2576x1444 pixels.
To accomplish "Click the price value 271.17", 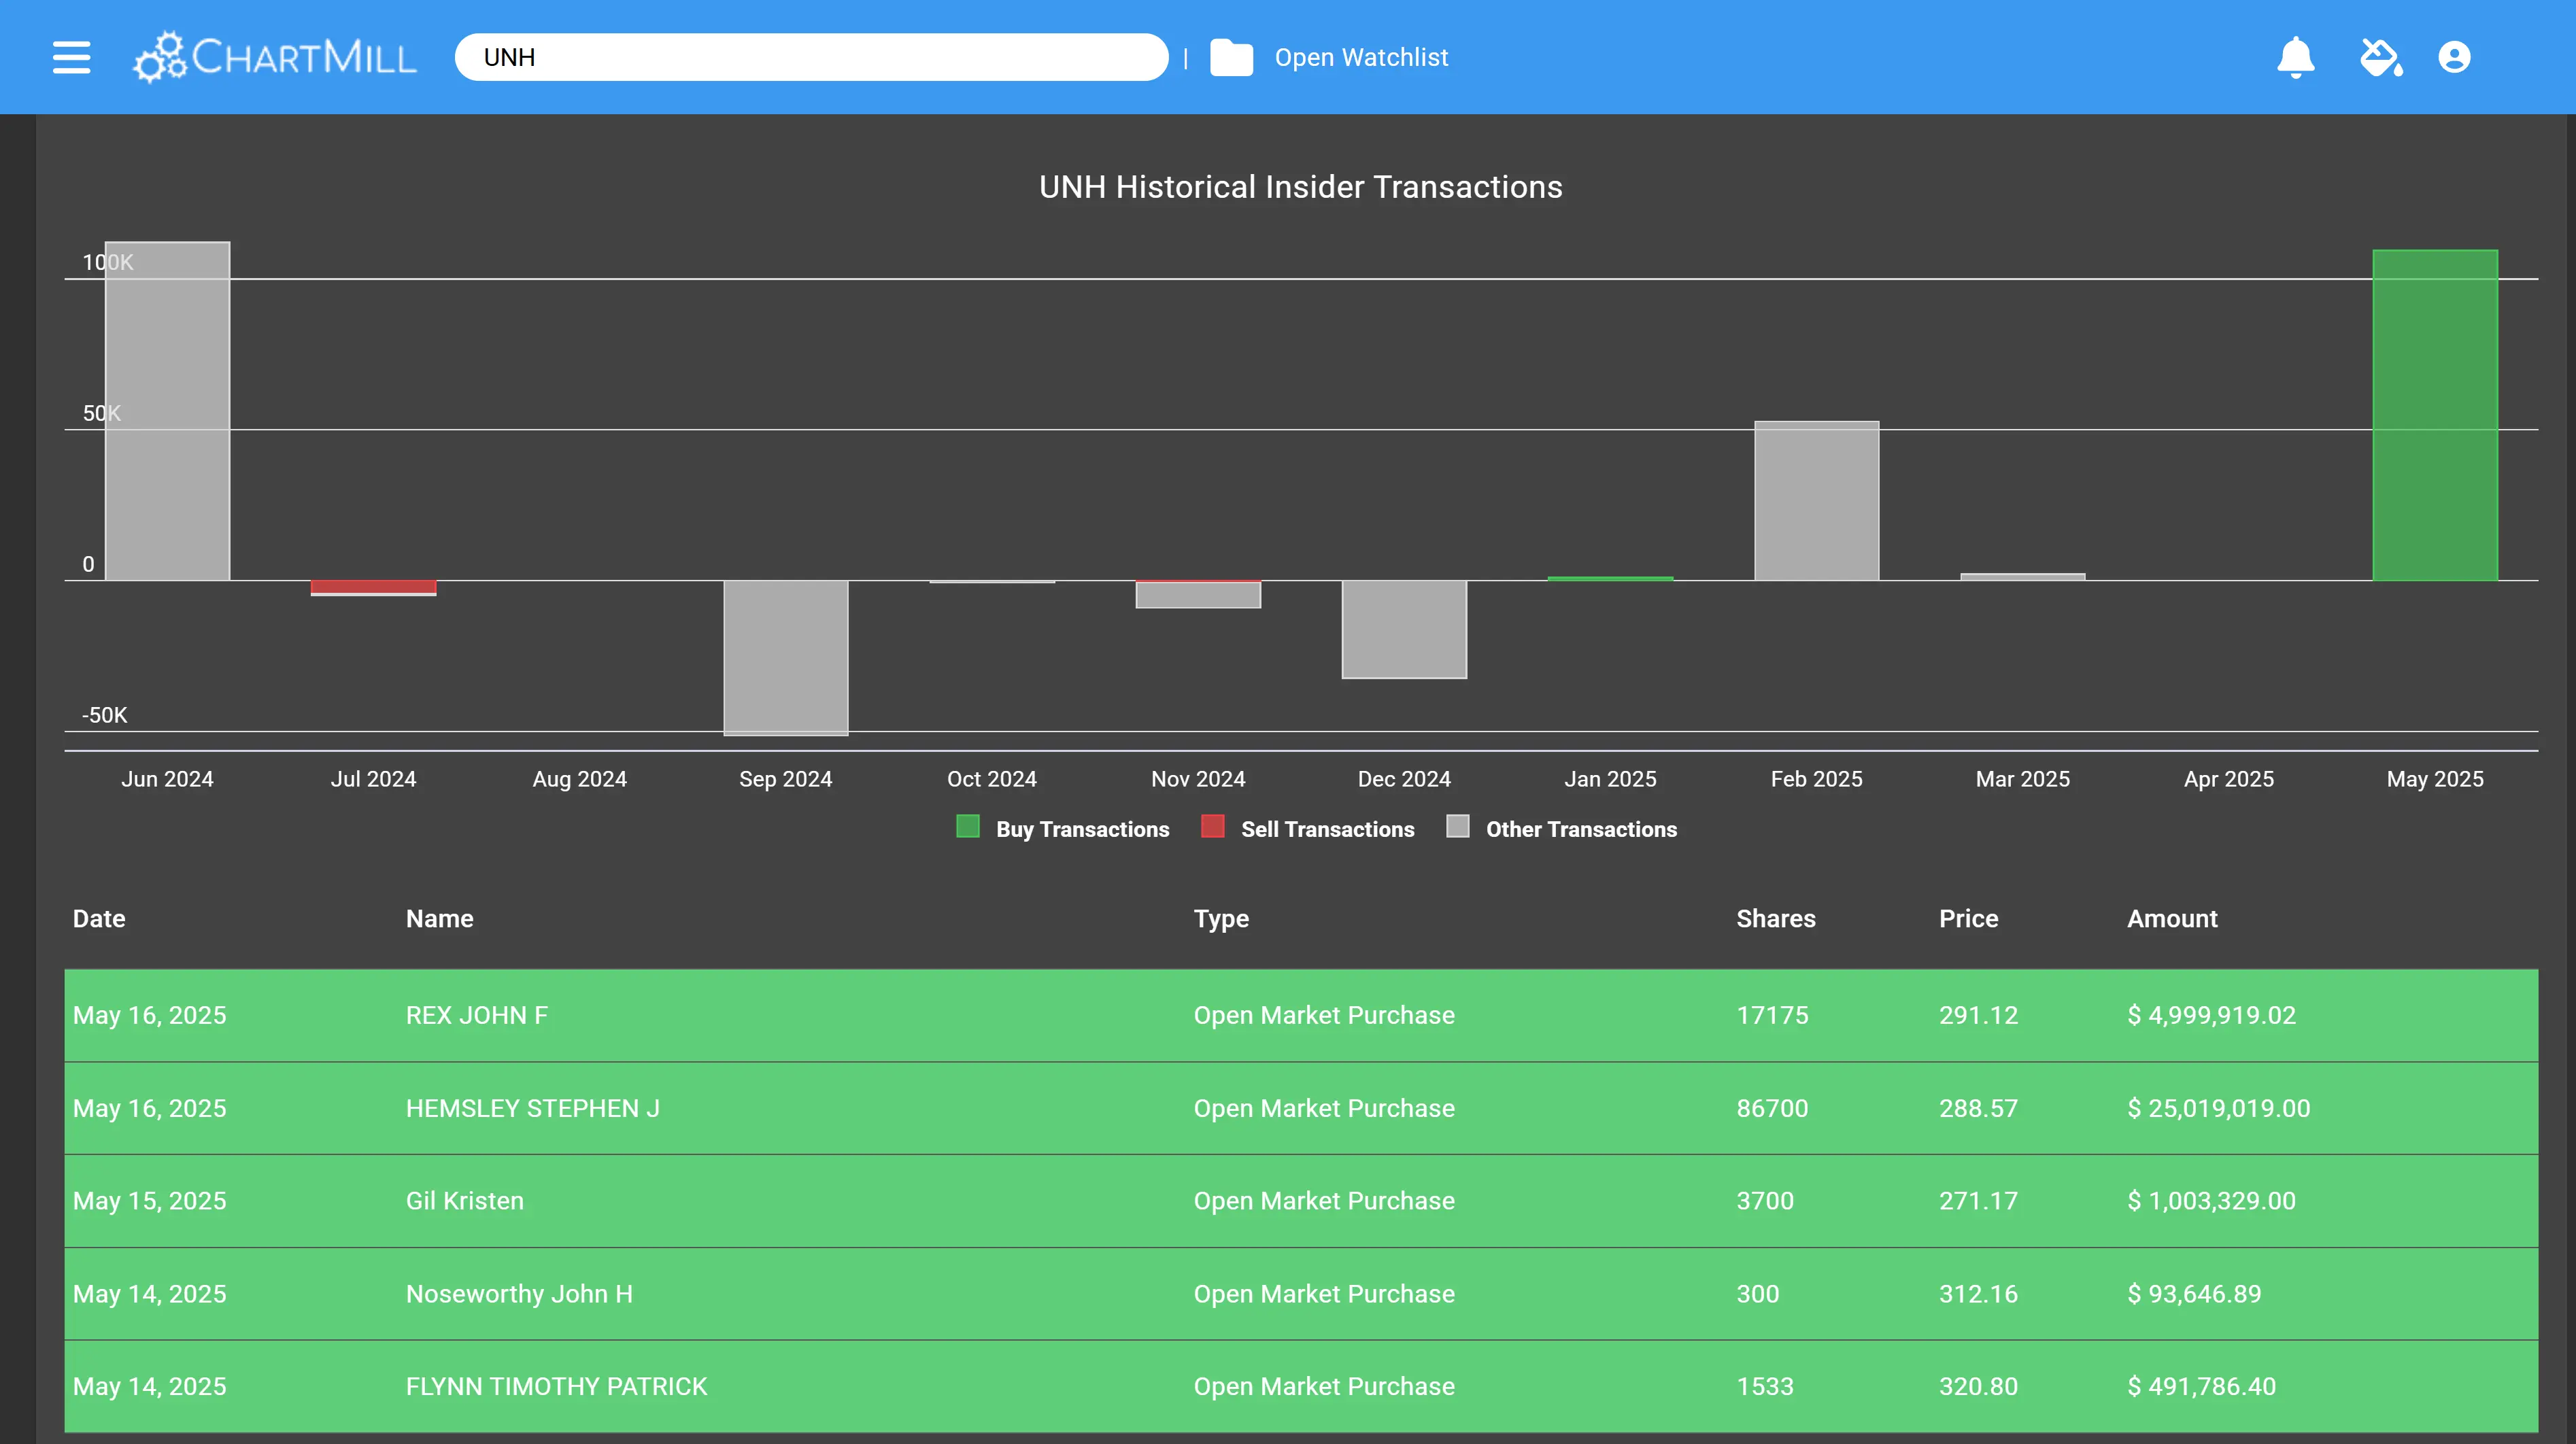I will coord(1978,1200).
